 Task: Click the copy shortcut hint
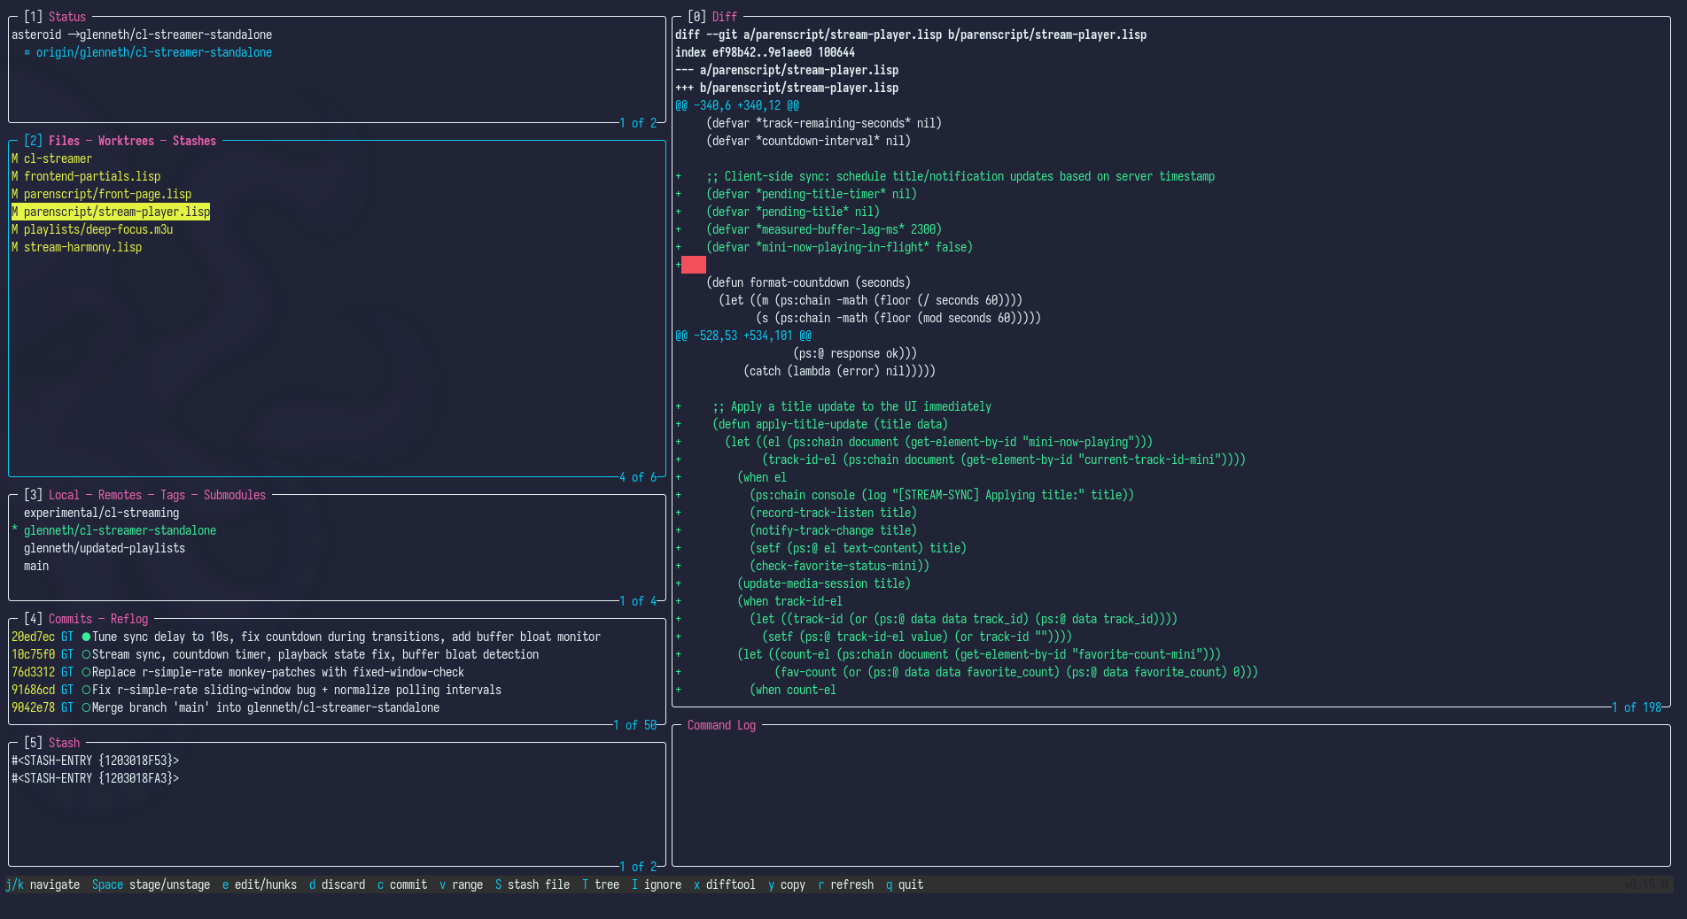(x=787, y=884)
